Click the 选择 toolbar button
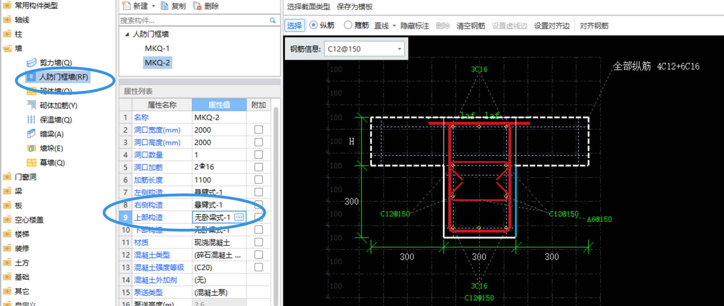Screen dimensions: 724x306 click(x=294, y=26)
